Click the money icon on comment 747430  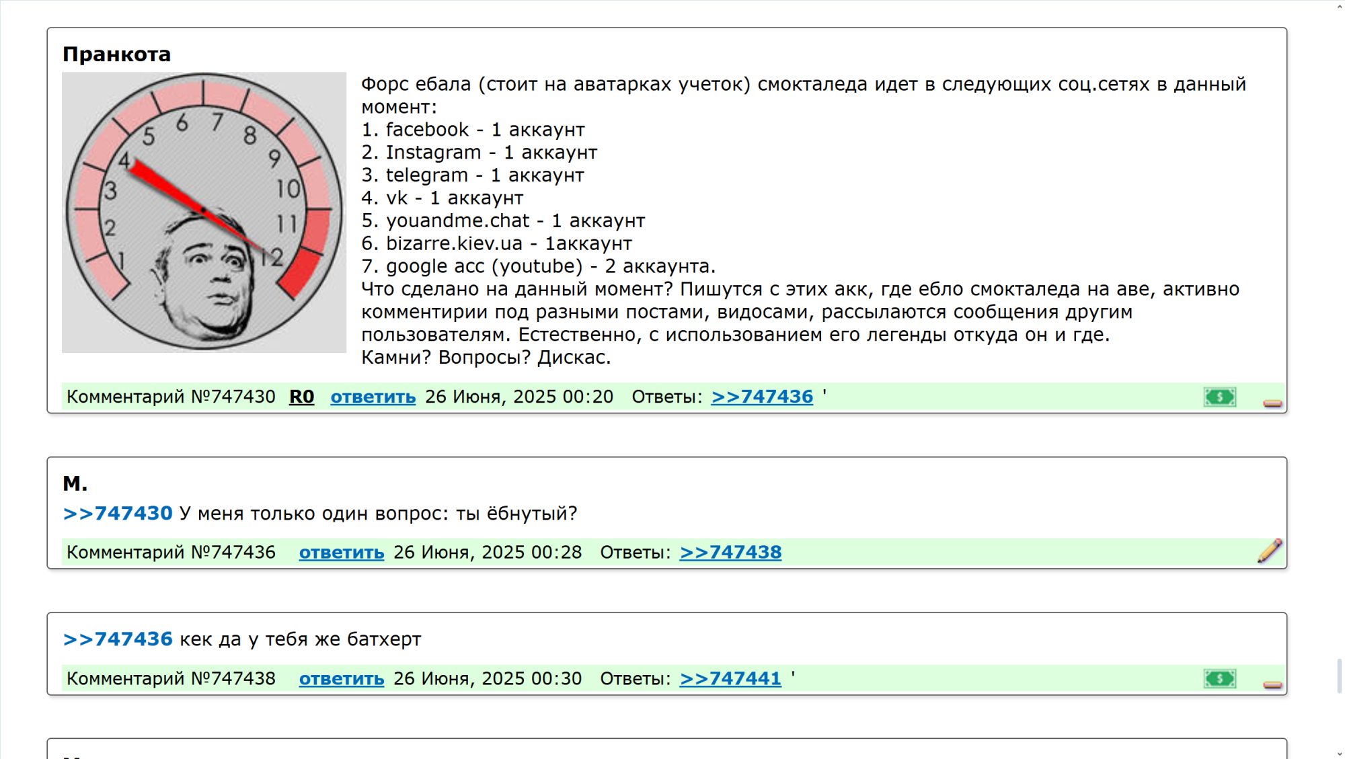click(1219, 397)
